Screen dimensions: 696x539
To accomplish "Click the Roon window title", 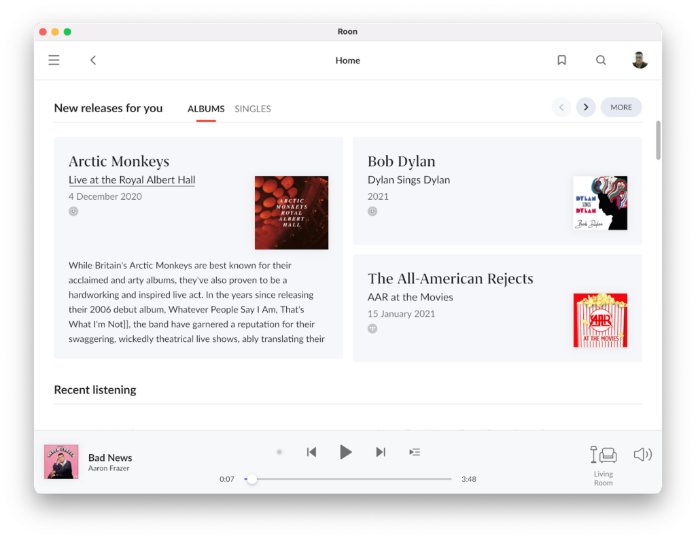I will pyautogui.click(x=347, y=31).
